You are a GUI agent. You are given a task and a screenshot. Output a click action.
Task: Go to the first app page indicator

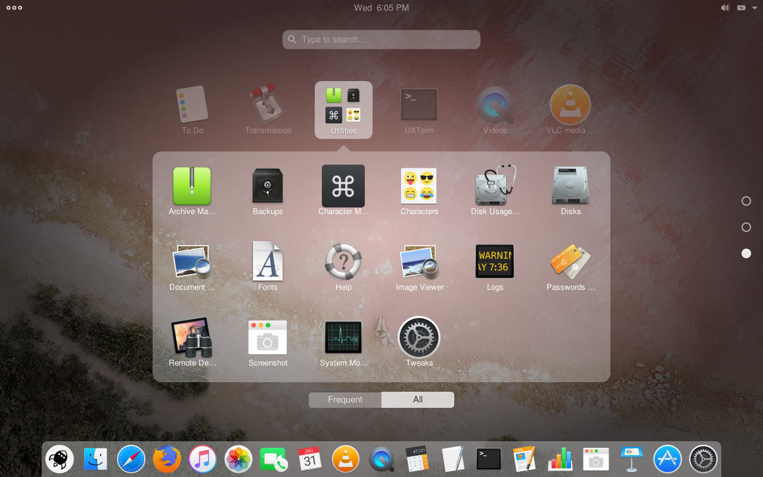(746, 201)
